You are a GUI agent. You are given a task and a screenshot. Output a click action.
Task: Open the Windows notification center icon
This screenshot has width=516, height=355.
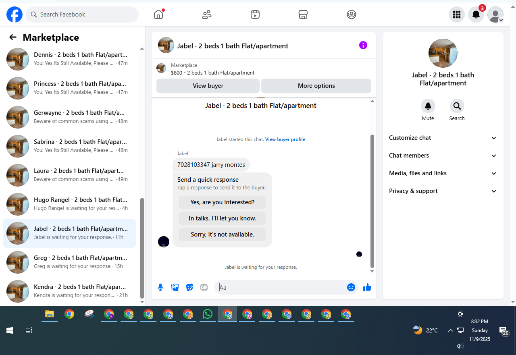coord(504,331)
